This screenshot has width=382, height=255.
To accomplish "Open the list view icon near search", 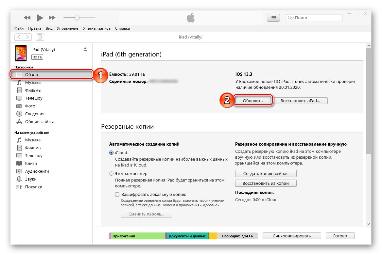I will tap(274, 18).
